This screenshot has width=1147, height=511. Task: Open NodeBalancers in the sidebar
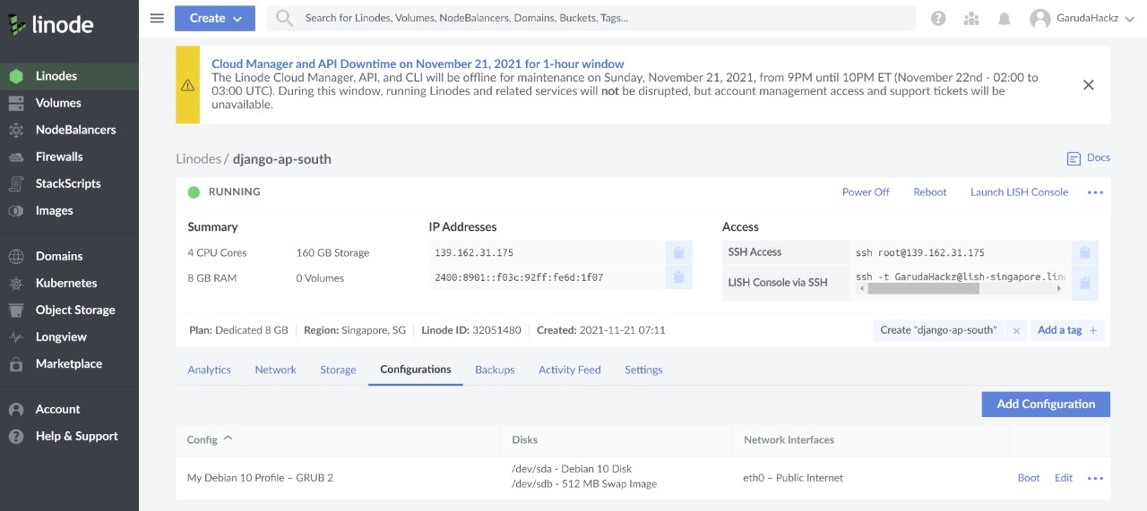pyautogui.click(x=69, y=130)
